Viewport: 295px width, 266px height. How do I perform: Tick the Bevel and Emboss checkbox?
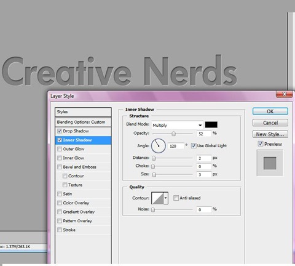point(60,167)
